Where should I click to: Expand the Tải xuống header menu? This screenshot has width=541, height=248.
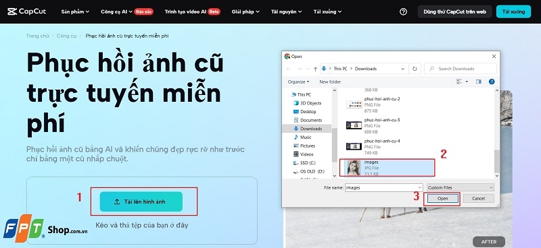[x=327, y=11]
